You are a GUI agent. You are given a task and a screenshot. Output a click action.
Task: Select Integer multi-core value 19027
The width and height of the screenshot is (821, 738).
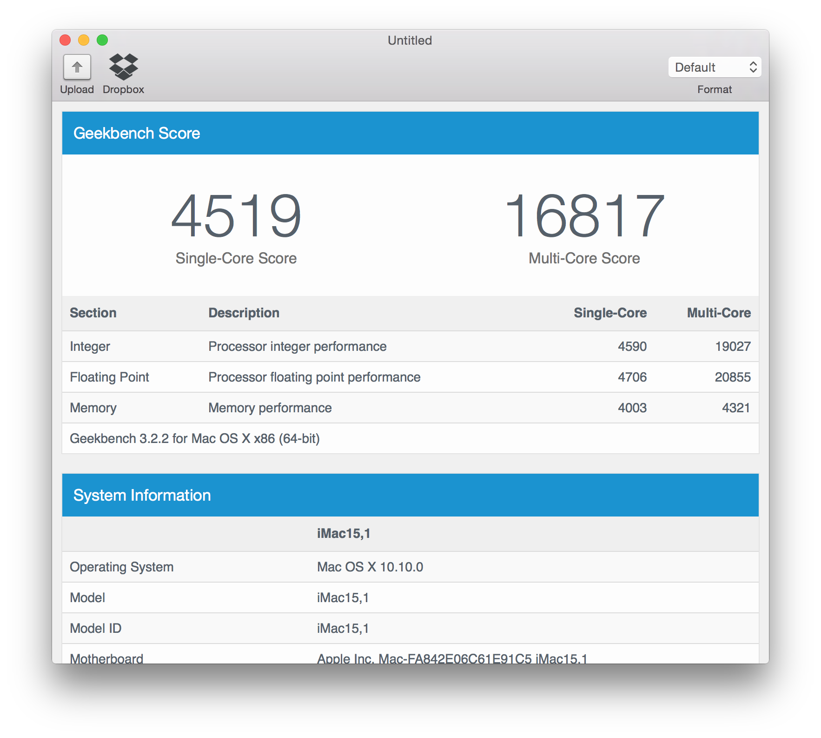click(x=733, y=346)
